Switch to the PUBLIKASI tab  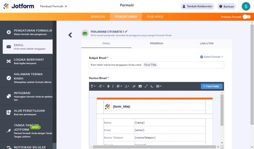(x=155, y=17)
